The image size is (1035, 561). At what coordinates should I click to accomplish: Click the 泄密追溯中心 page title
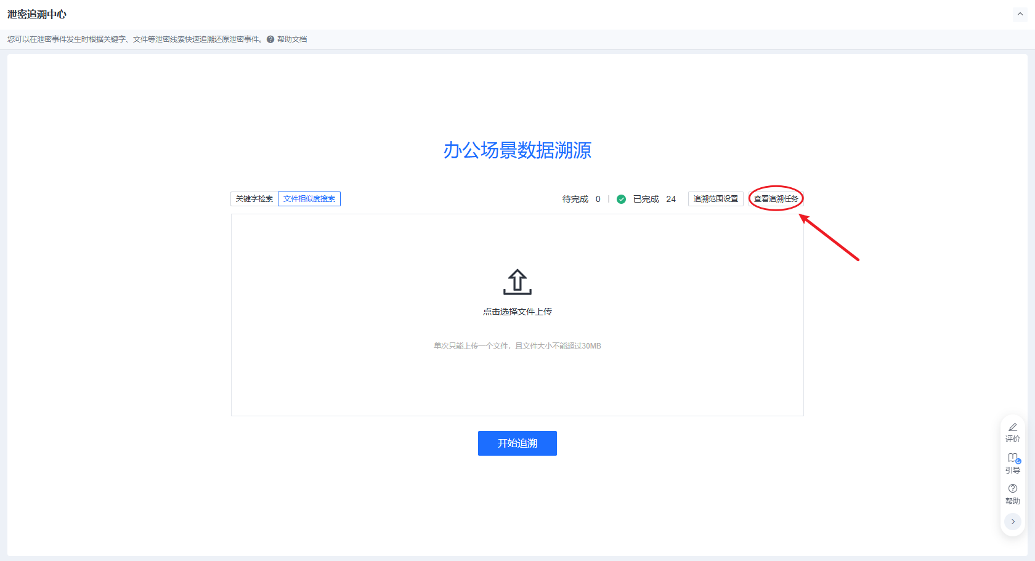tap(37, 14)
